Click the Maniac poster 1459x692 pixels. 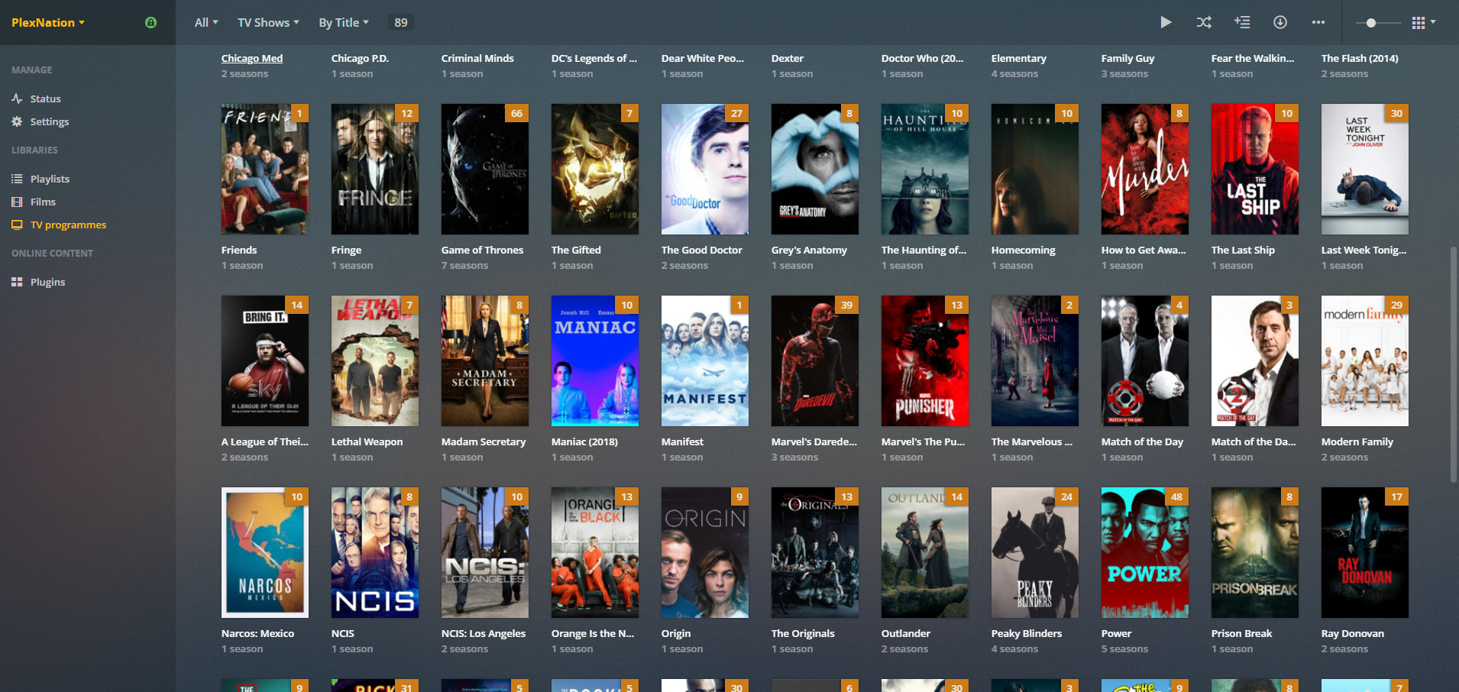pos(595,361)
